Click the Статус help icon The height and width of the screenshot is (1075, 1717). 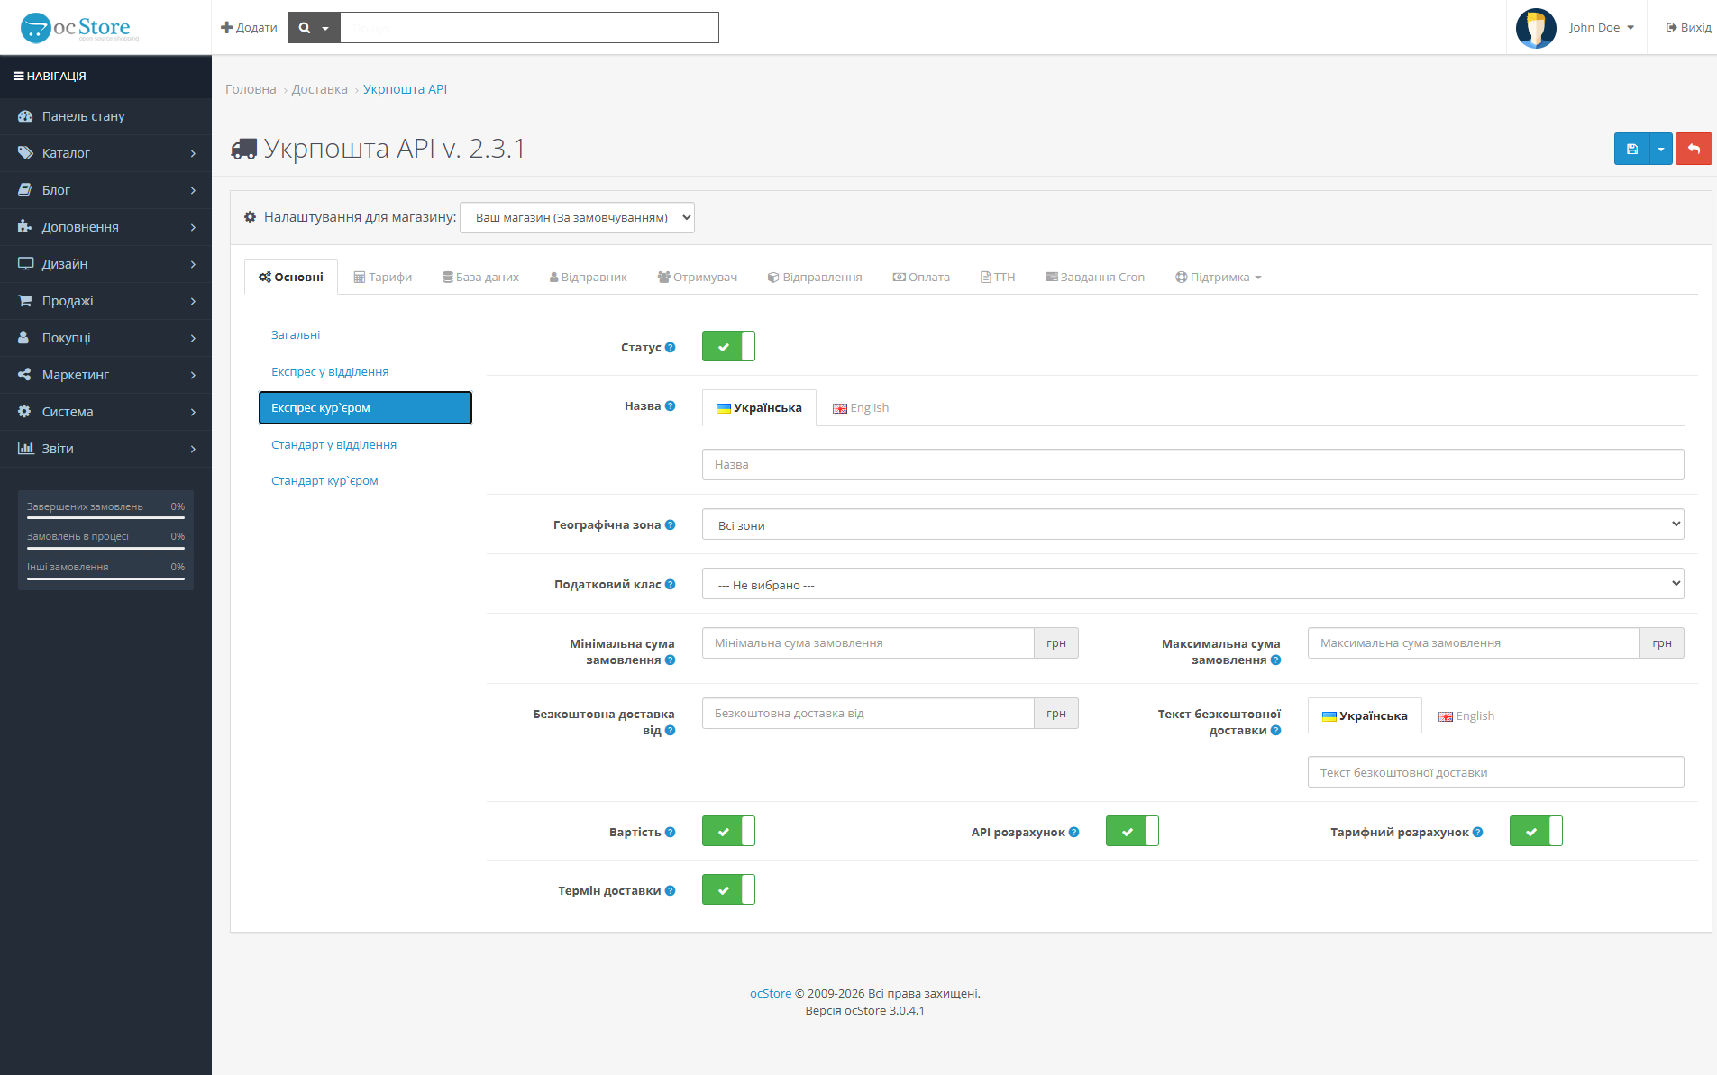671,347
